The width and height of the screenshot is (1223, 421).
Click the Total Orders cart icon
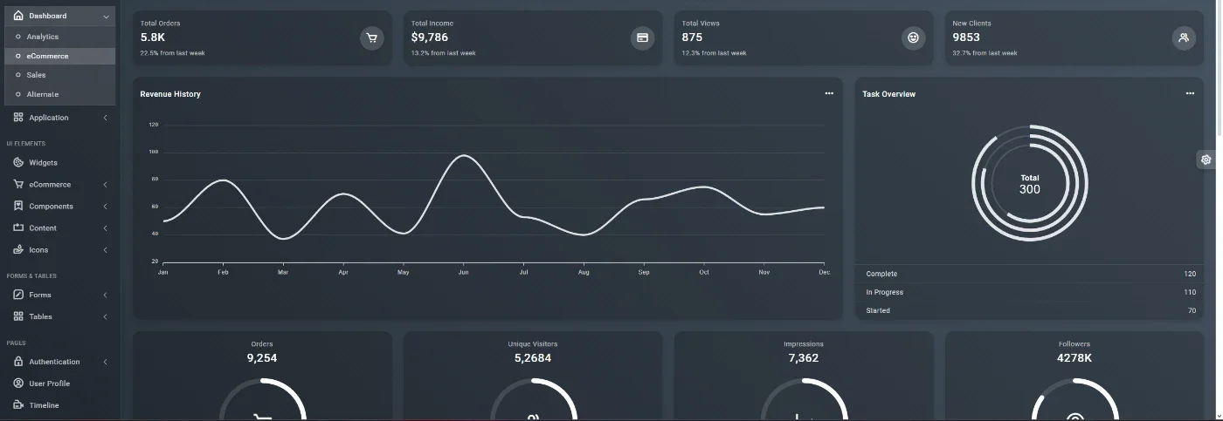[372, 37]
